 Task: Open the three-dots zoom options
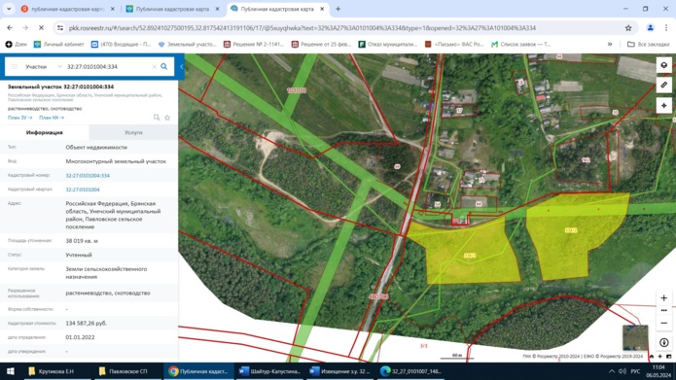coord(664,310)
